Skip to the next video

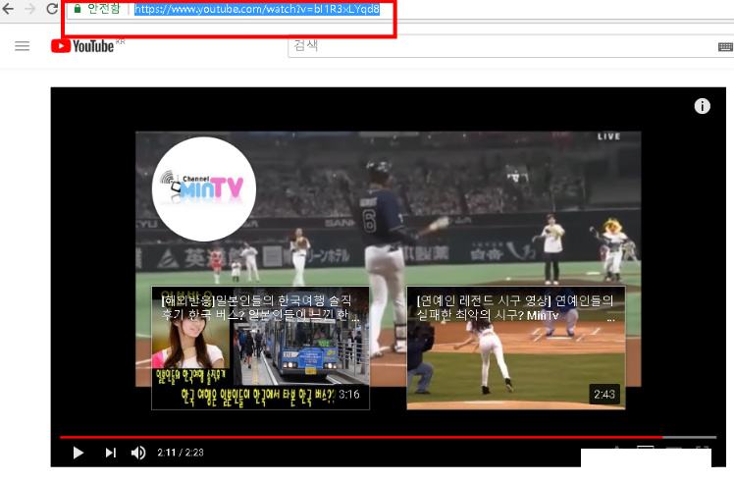pyautogui.click(x=111, y=453)
